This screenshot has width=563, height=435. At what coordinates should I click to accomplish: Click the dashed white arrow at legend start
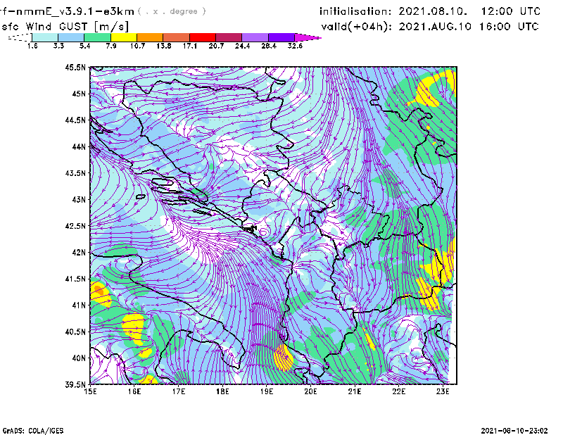coord(20,37)
